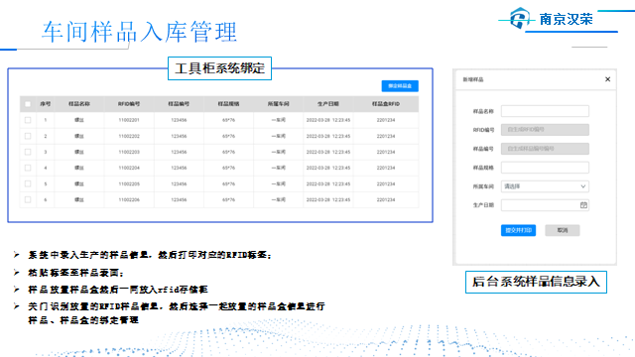
Task: Check the checkbox for row 11002203
Action: 28,152
